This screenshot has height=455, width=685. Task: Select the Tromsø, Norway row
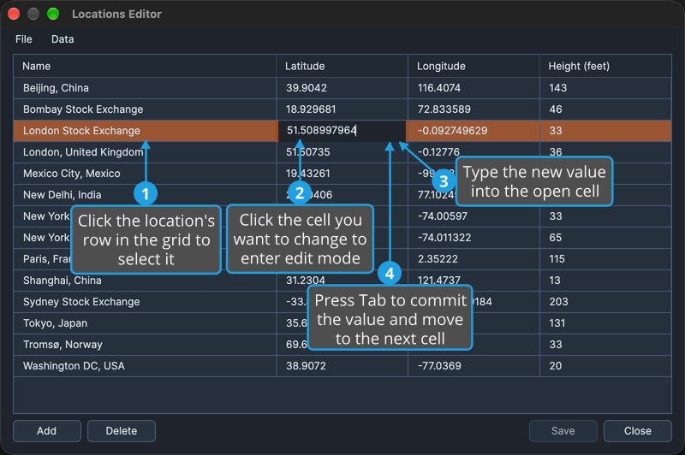342,345
